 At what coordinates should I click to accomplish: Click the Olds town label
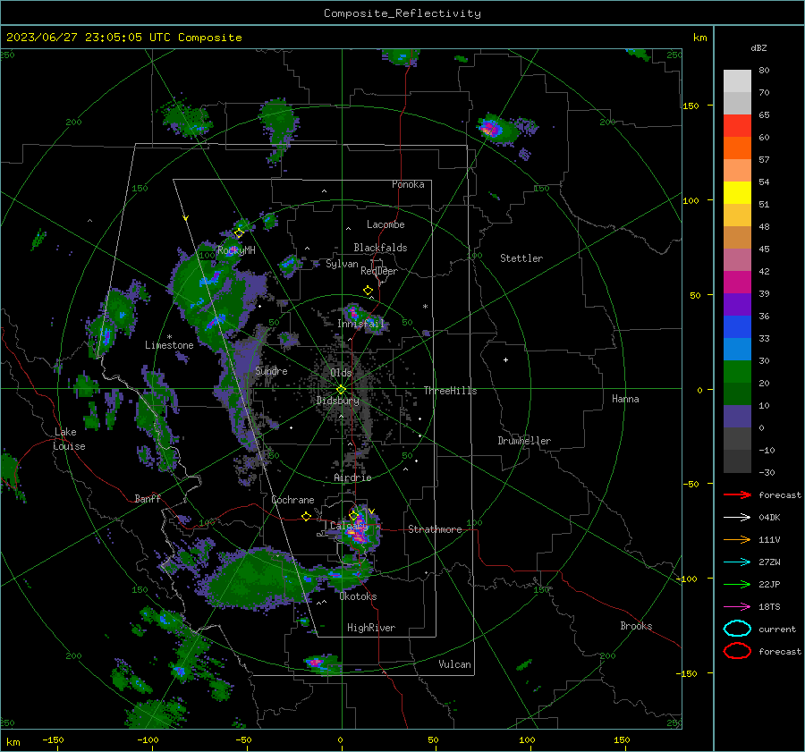341,373
